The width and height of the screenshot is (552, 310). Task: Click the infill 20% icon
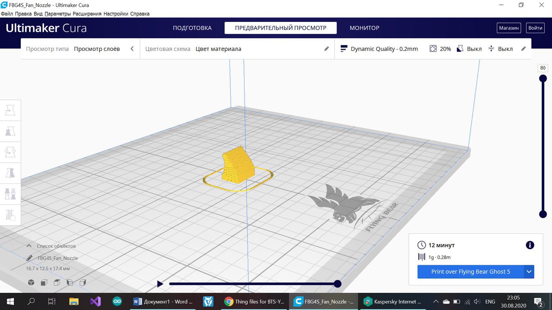(433, 49)
